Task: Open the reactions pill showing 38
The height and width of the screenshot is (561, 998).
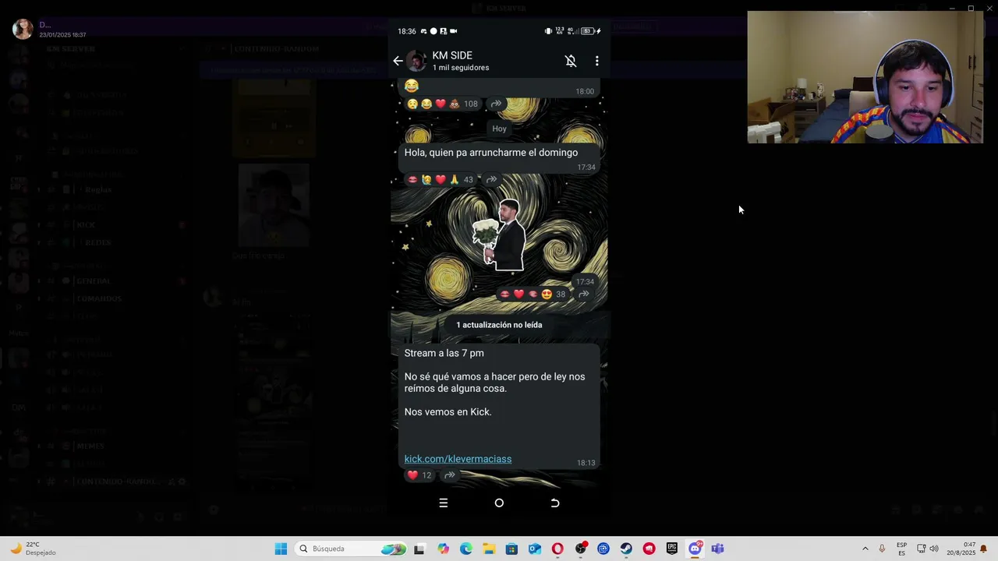Action: [533, 294]
